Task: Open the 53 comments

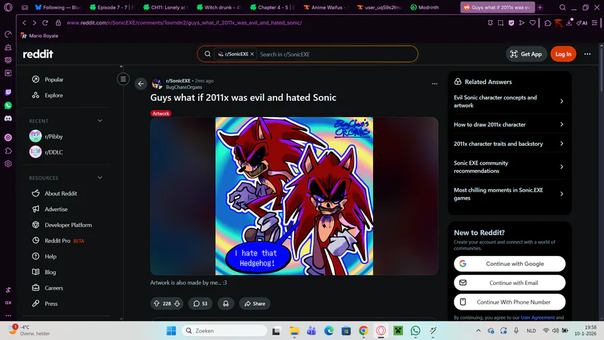Action: [200, 303]
